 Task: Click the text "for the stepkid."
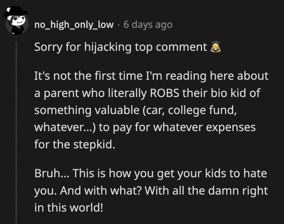(75, 144)
